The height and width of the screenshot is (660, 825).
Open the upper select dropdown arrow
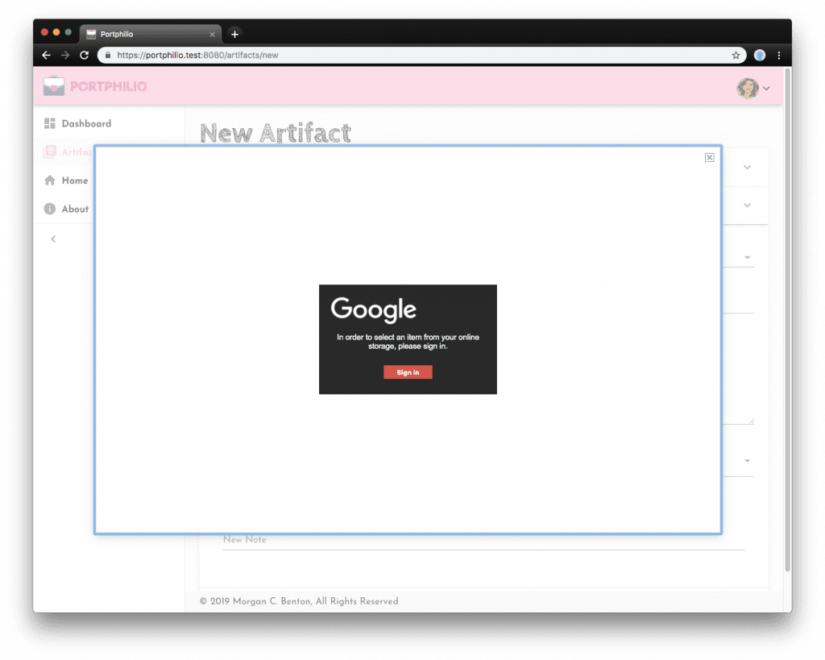coord(747,257)
